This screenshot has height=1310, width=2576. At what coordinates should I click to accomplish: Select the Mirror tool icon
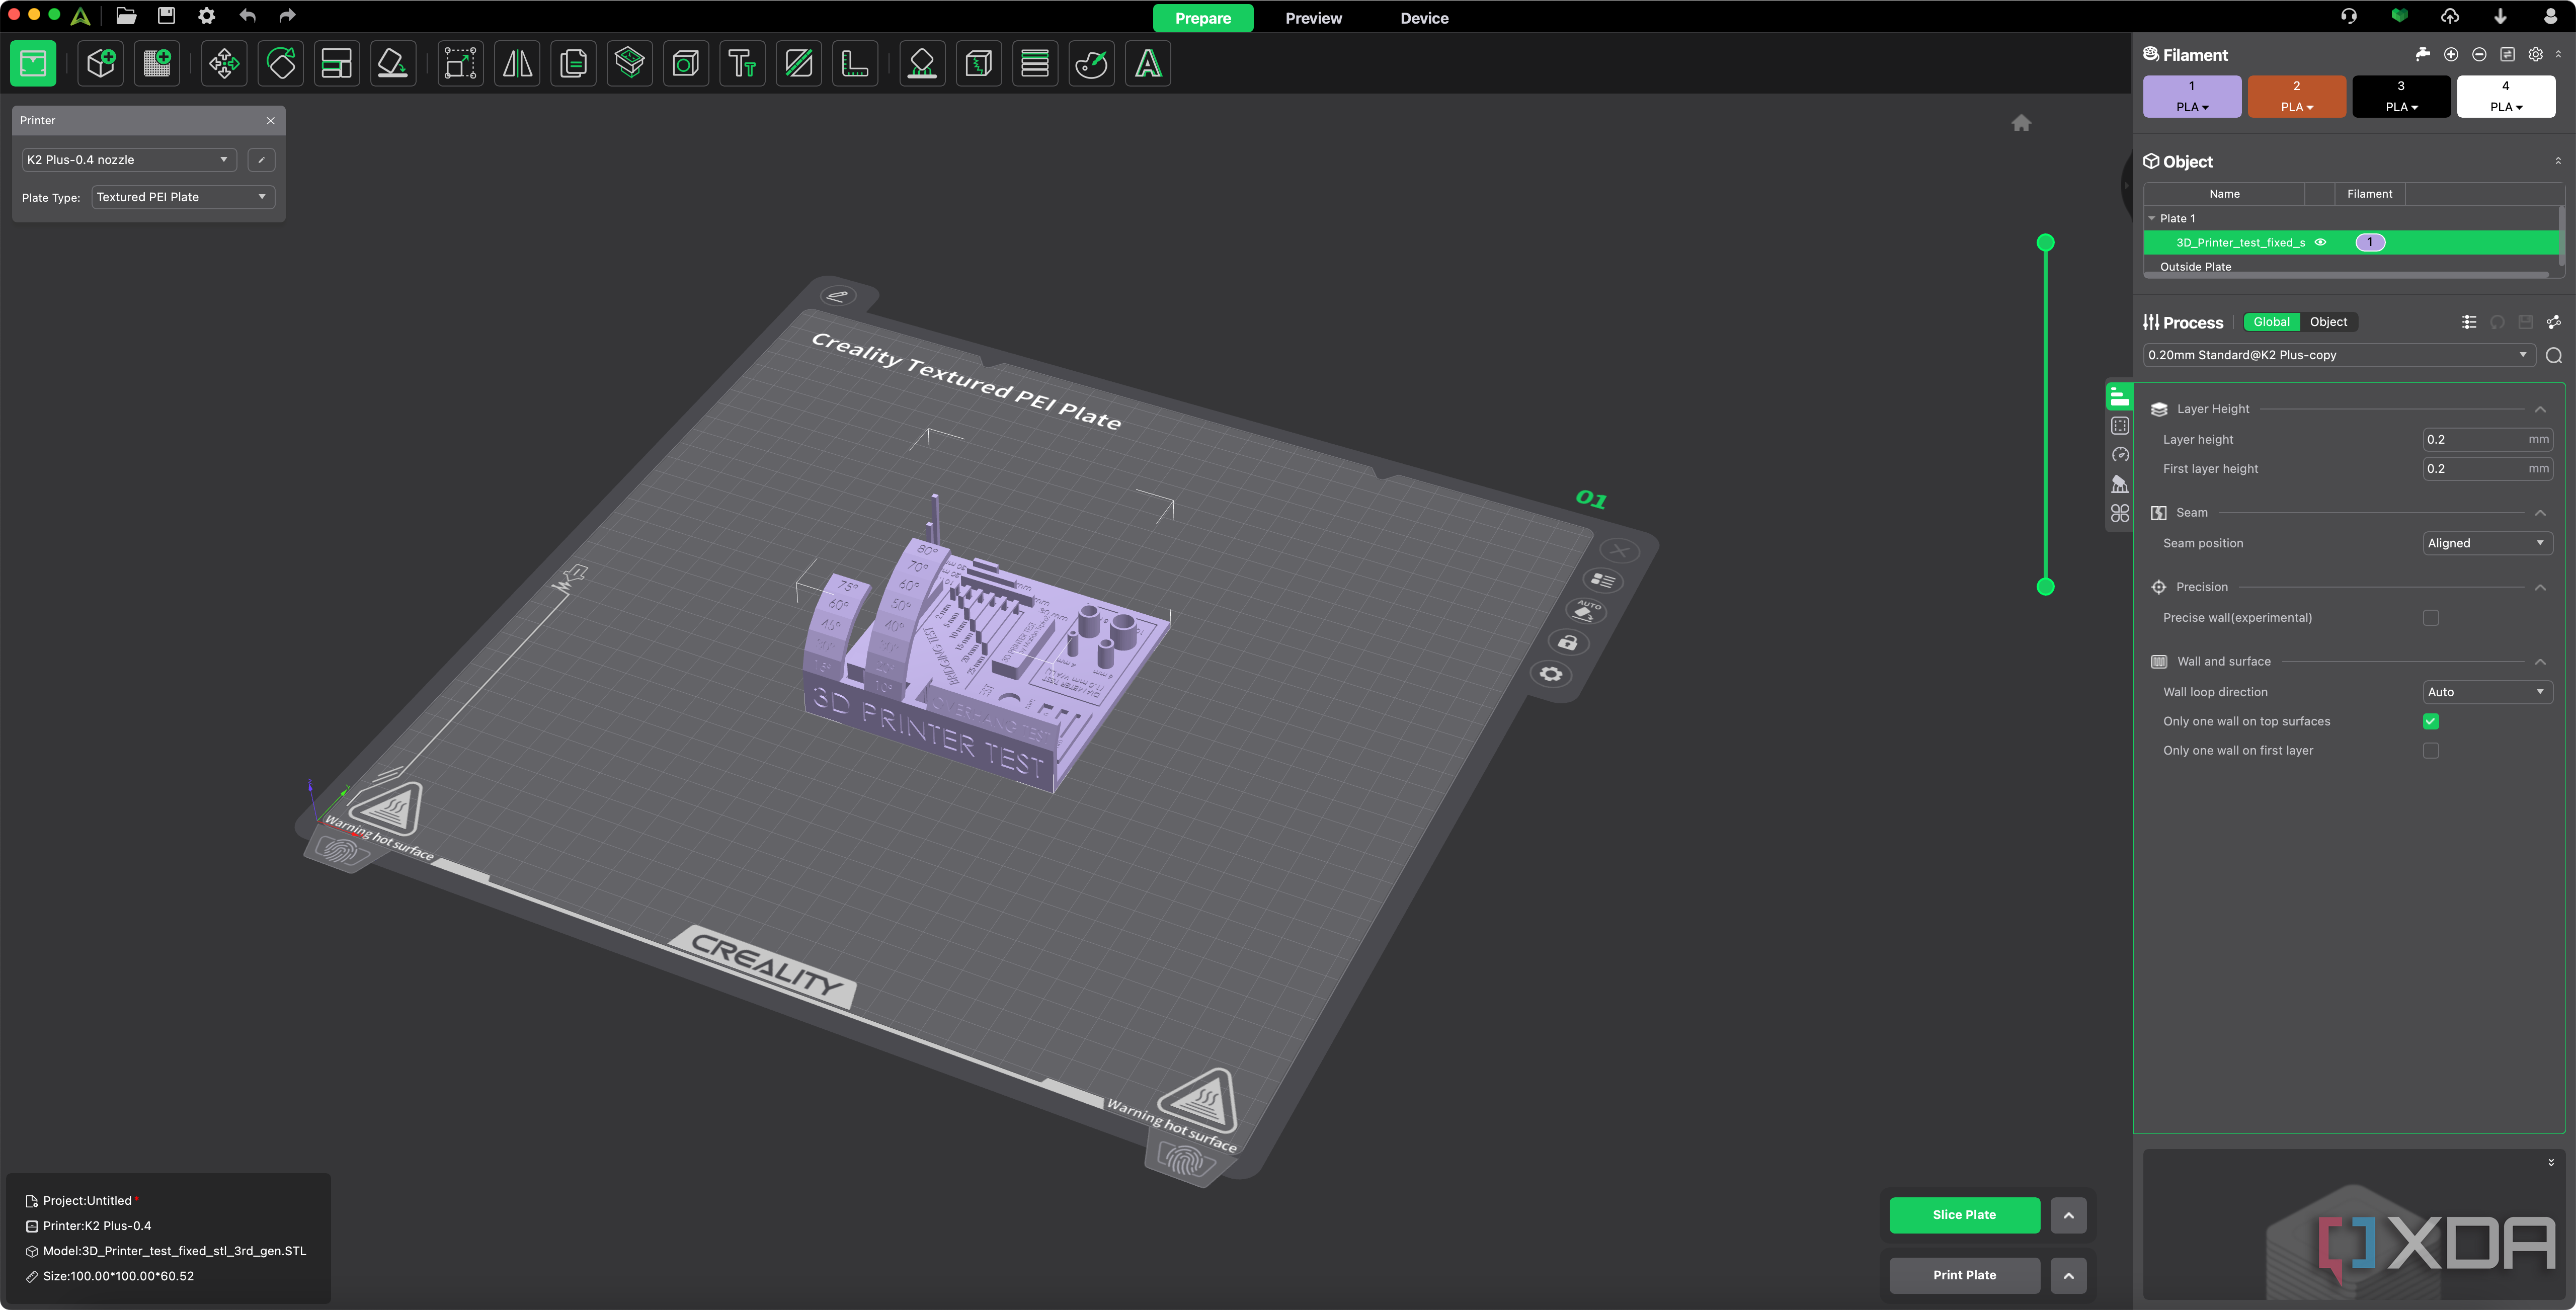click(x=517, y=64)
